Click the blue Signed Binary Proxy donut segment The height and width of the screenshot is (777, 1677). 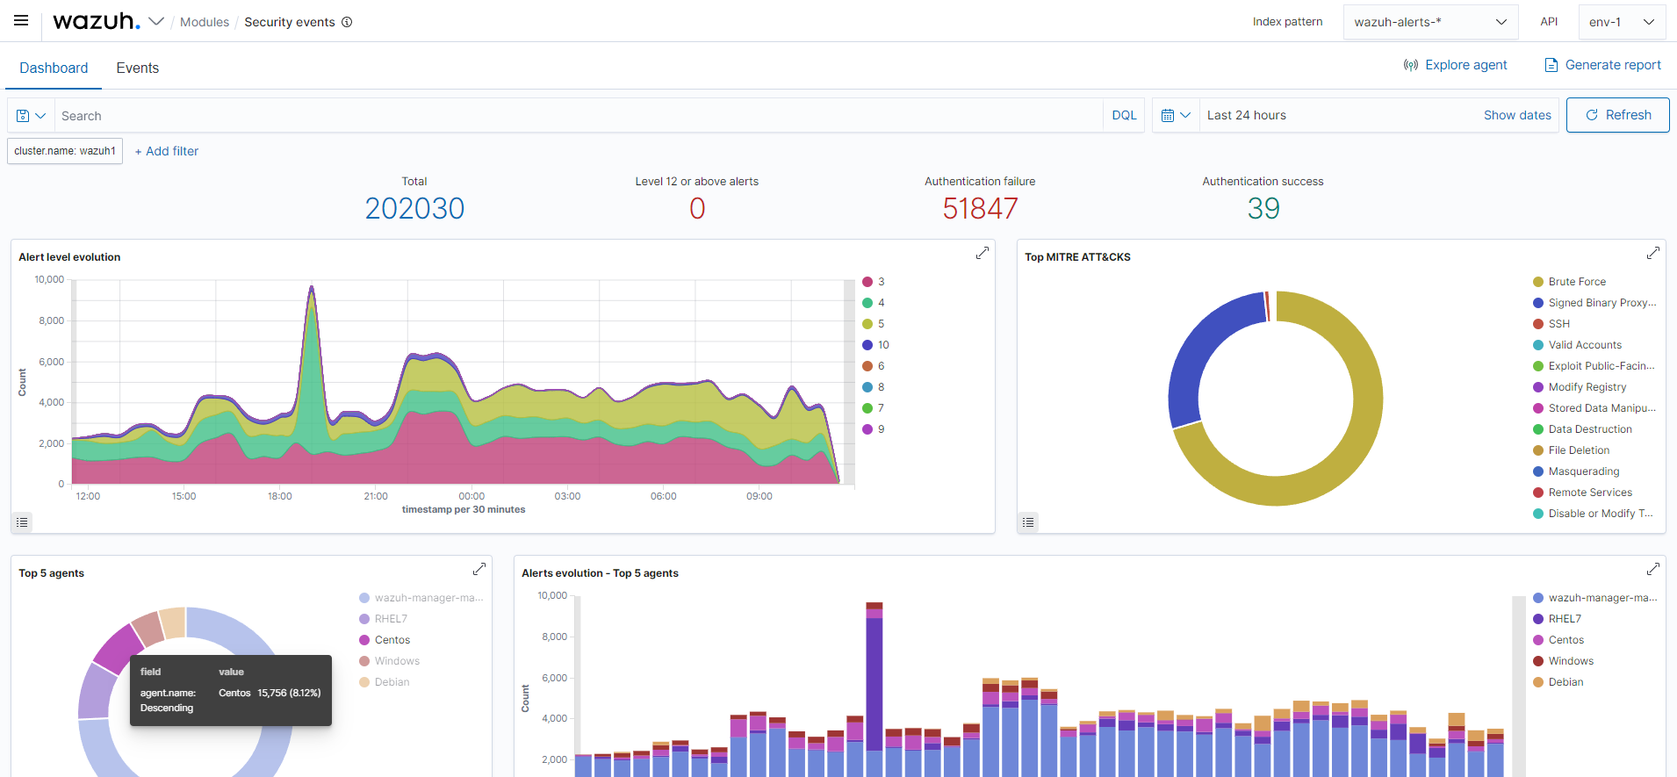tap(1200, 351)
